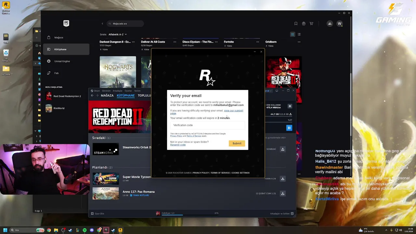Viewport: 416px width, 234px height.
Task: Open options menu for Darkest Dungeon II
Action: click(133, 42)
